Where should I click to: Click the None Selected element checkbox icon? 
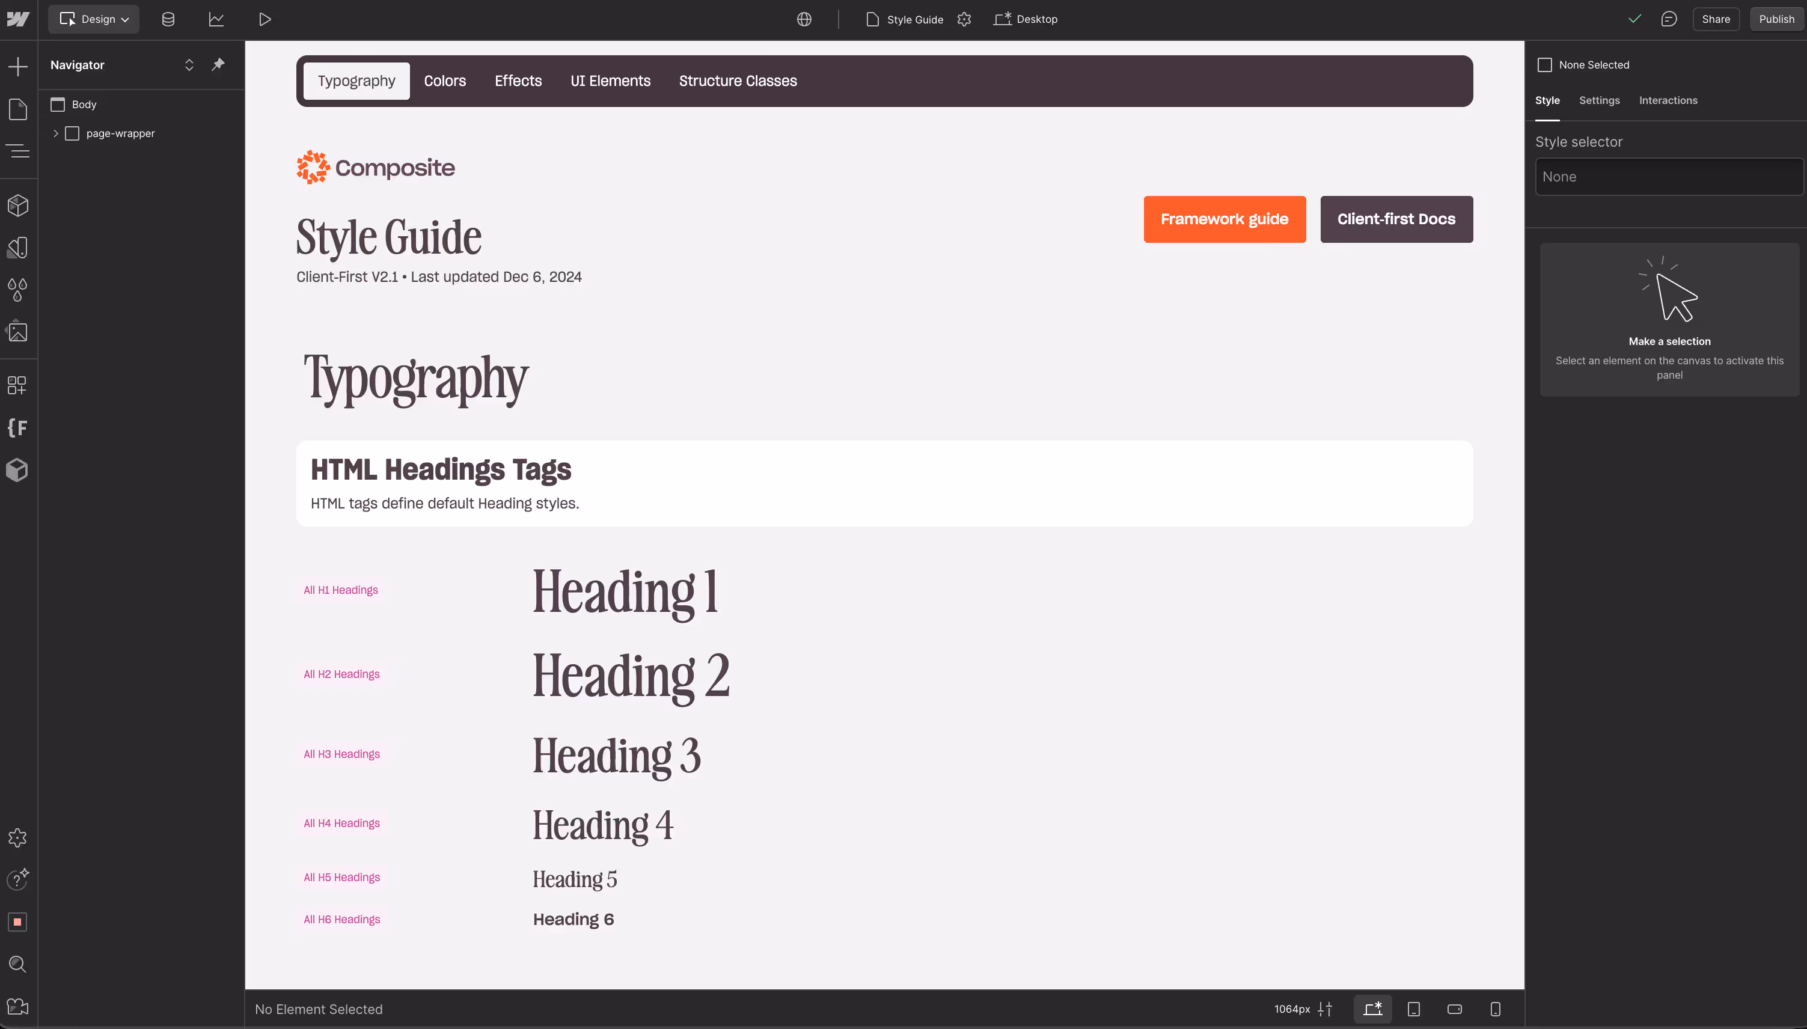(1545, 64)
